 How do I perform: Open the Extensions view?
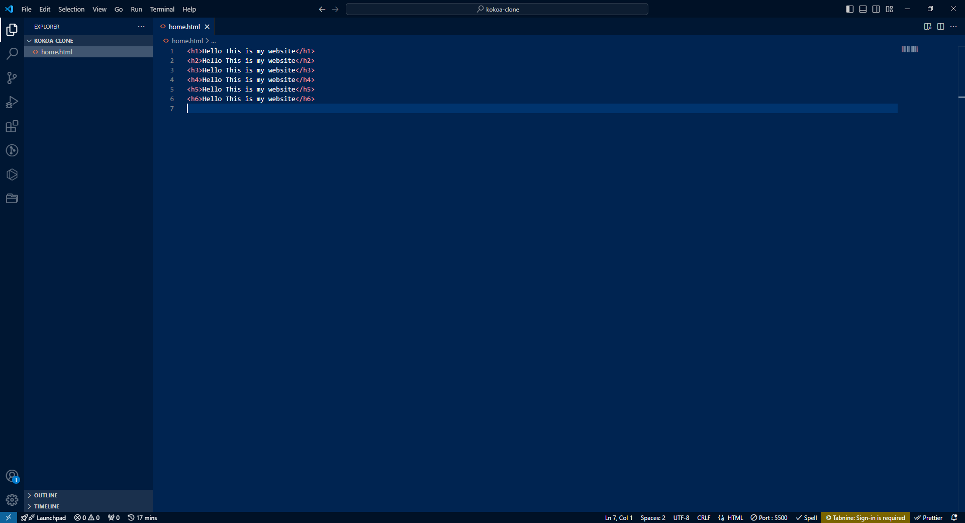[12, 126]
